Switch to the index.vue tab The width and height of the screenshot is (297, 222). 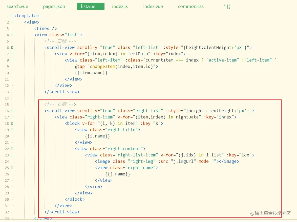[x=153, y=6]
